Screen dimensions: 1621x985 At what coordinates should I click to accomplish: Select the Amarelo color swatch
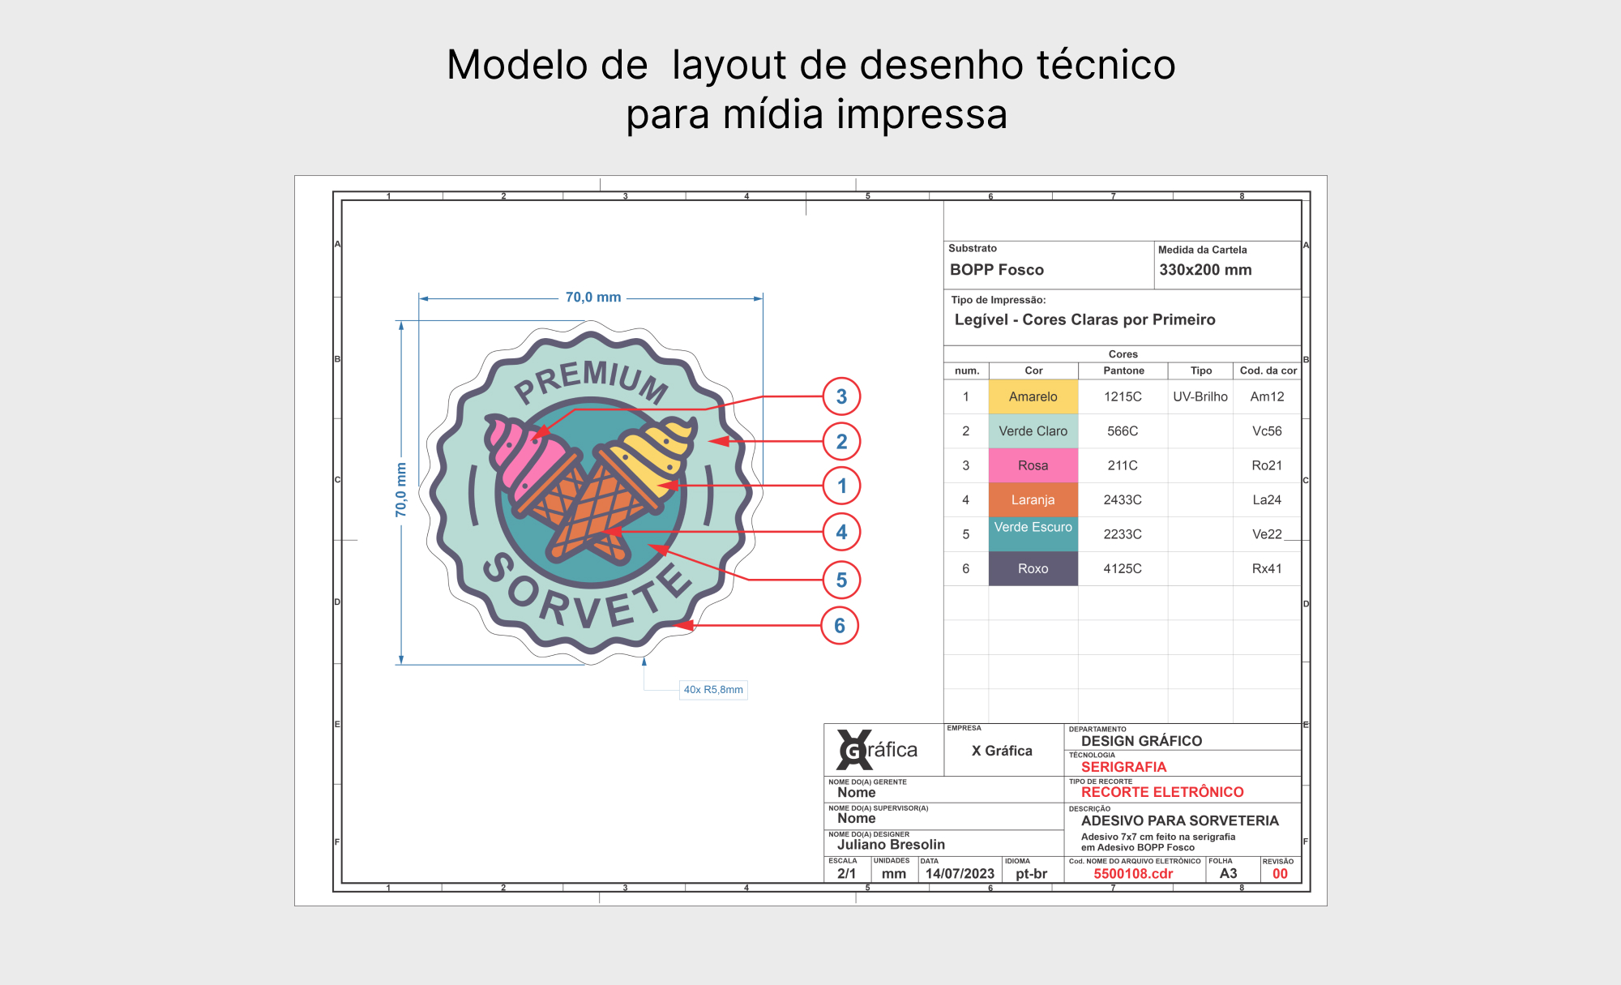pos(1033,396)
